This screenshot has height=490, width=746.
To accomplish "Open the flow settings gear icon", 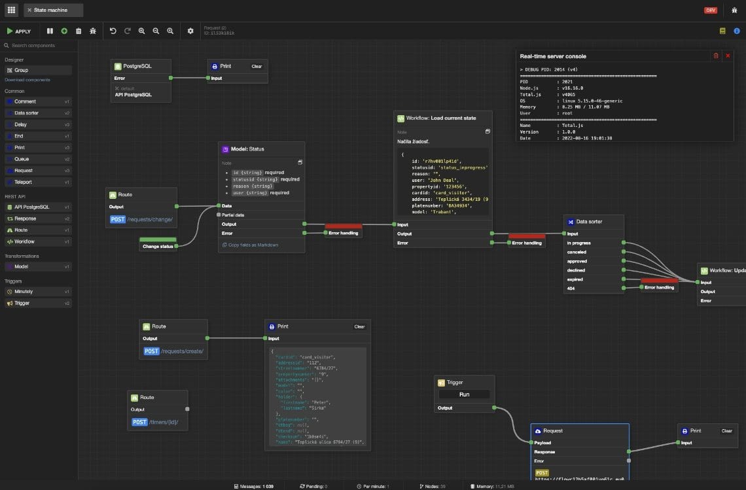I will point(190,31).
